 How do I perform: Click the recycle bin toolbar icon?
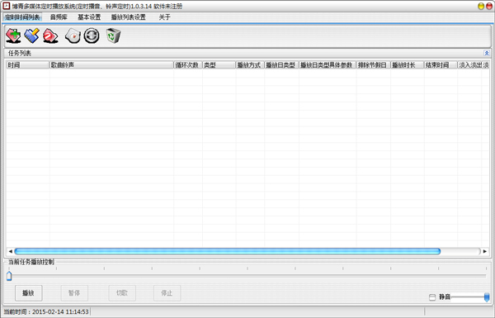click(113, 36)
